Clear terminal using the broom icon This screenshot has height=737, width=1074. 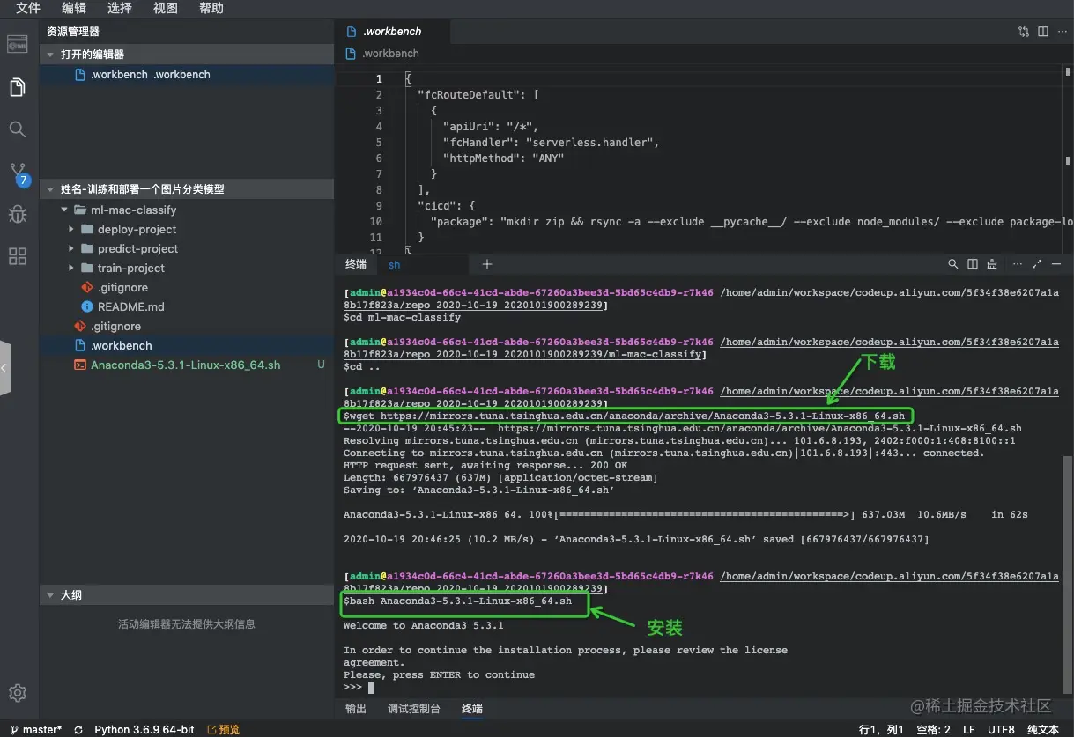(x=992, y=264)
